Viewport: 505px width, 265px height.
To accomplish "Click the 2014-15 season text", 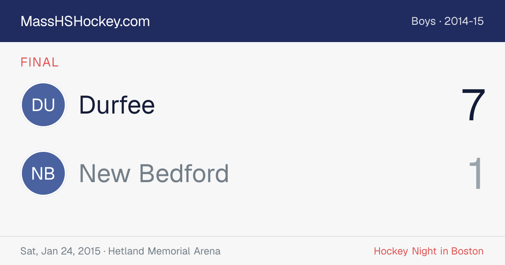I will point(464,21).
